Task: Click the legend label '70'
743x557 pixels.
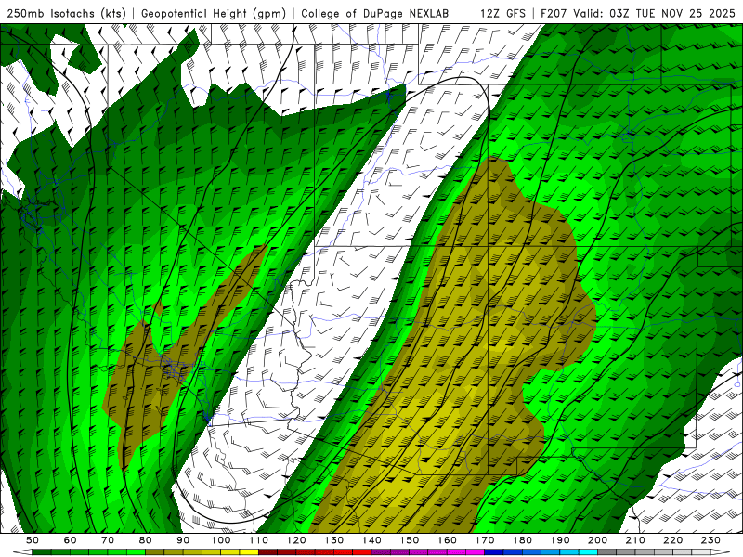Action: tap(108, 540)
